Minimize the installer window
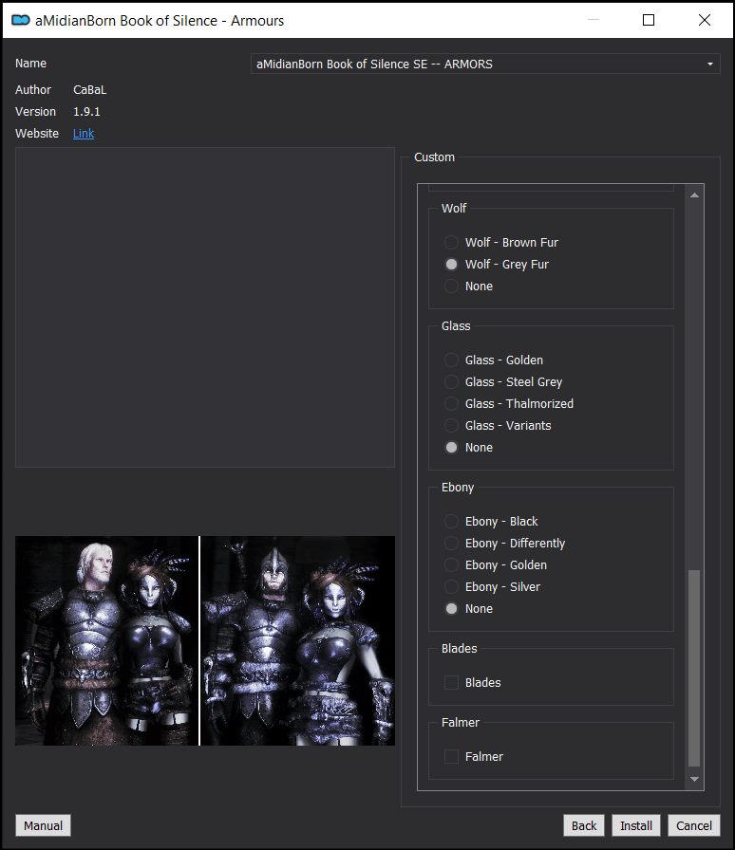Viewport: 735px width, 850px height. [x=594, y=20]
